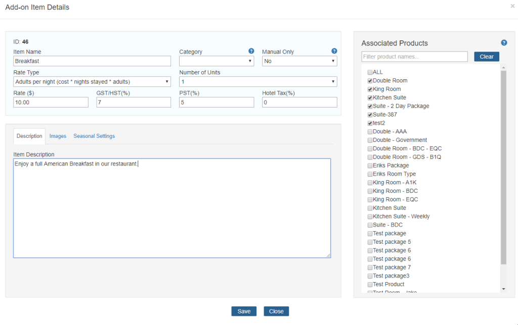Uncheck the Double Room product

point(370,80)
